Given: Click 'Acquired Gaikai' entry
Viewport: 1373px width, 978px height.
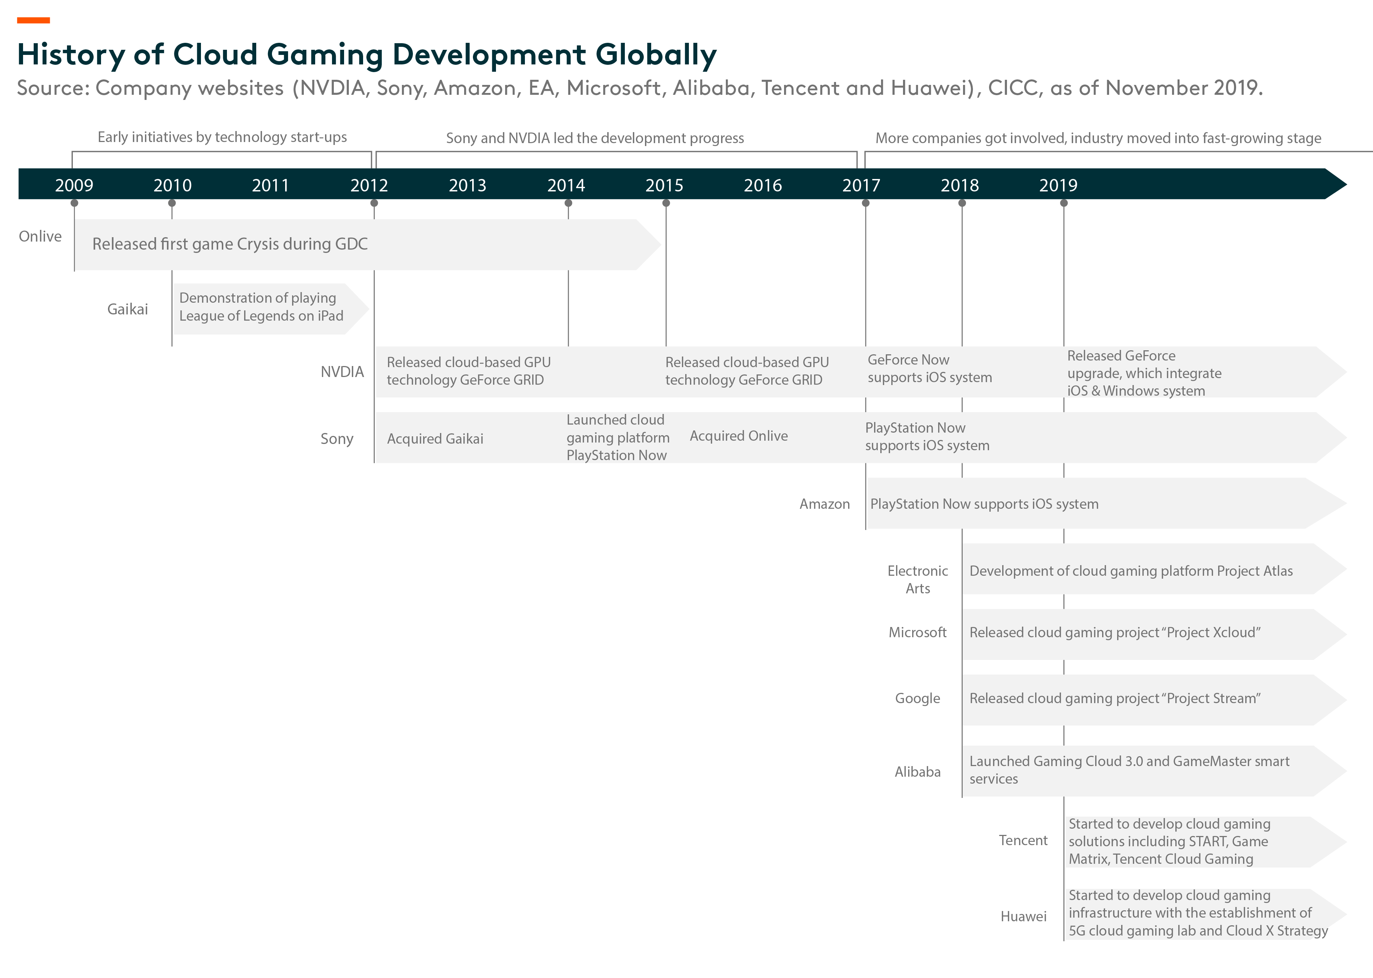Looking at the screenshot, I should click(435, 438).
